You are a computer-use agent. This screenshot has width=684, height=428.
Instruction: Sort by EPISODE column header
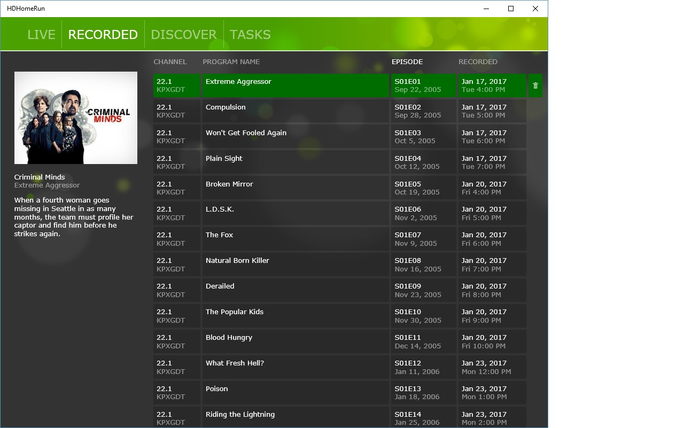click(x=407, y=61)
